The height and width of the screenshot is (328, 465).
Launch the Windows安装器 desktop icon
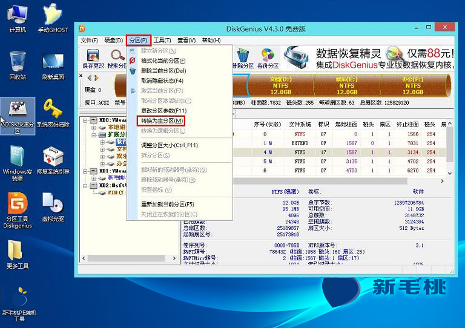18,163
